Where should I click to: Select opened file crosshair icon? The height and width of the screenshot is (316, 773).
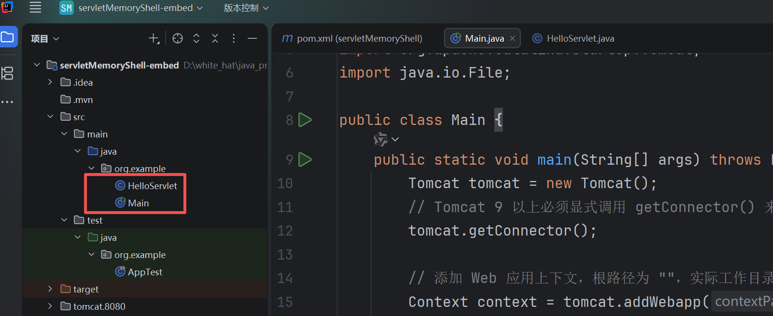(x=178, y=39)
